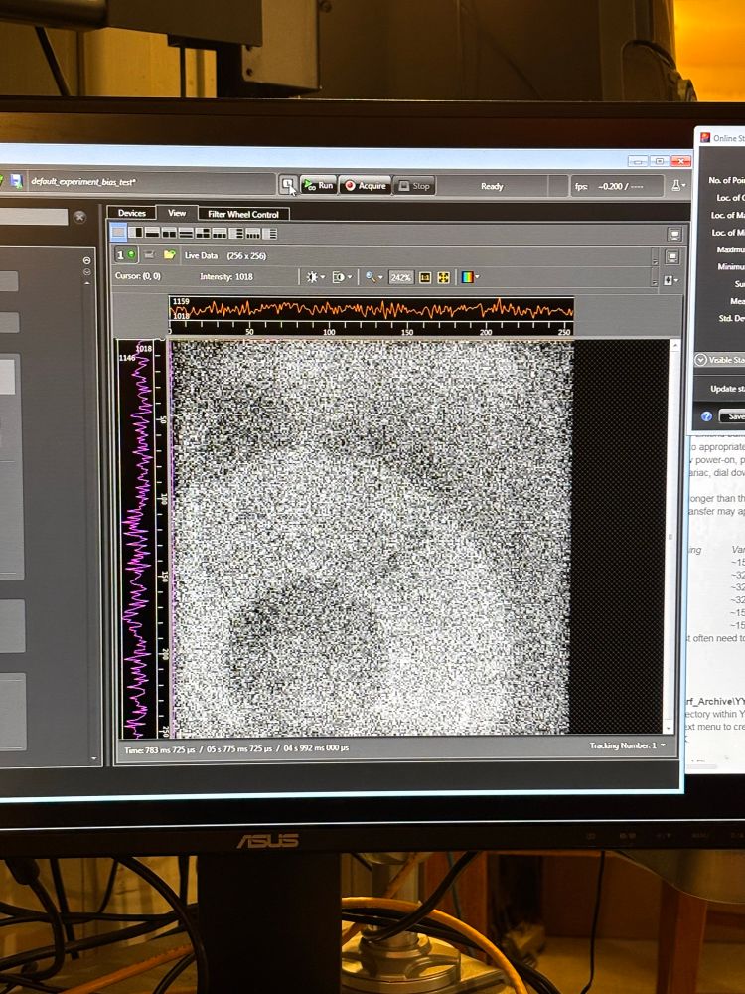Choose the seventh view layout icon
The image size is (745, 994).
(x=220, y=233)
